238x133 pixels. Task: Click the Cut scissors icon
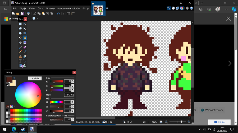[35, 13]
